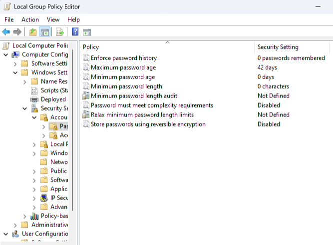Select the Software Restriction Policies folder

click(54, 180)
